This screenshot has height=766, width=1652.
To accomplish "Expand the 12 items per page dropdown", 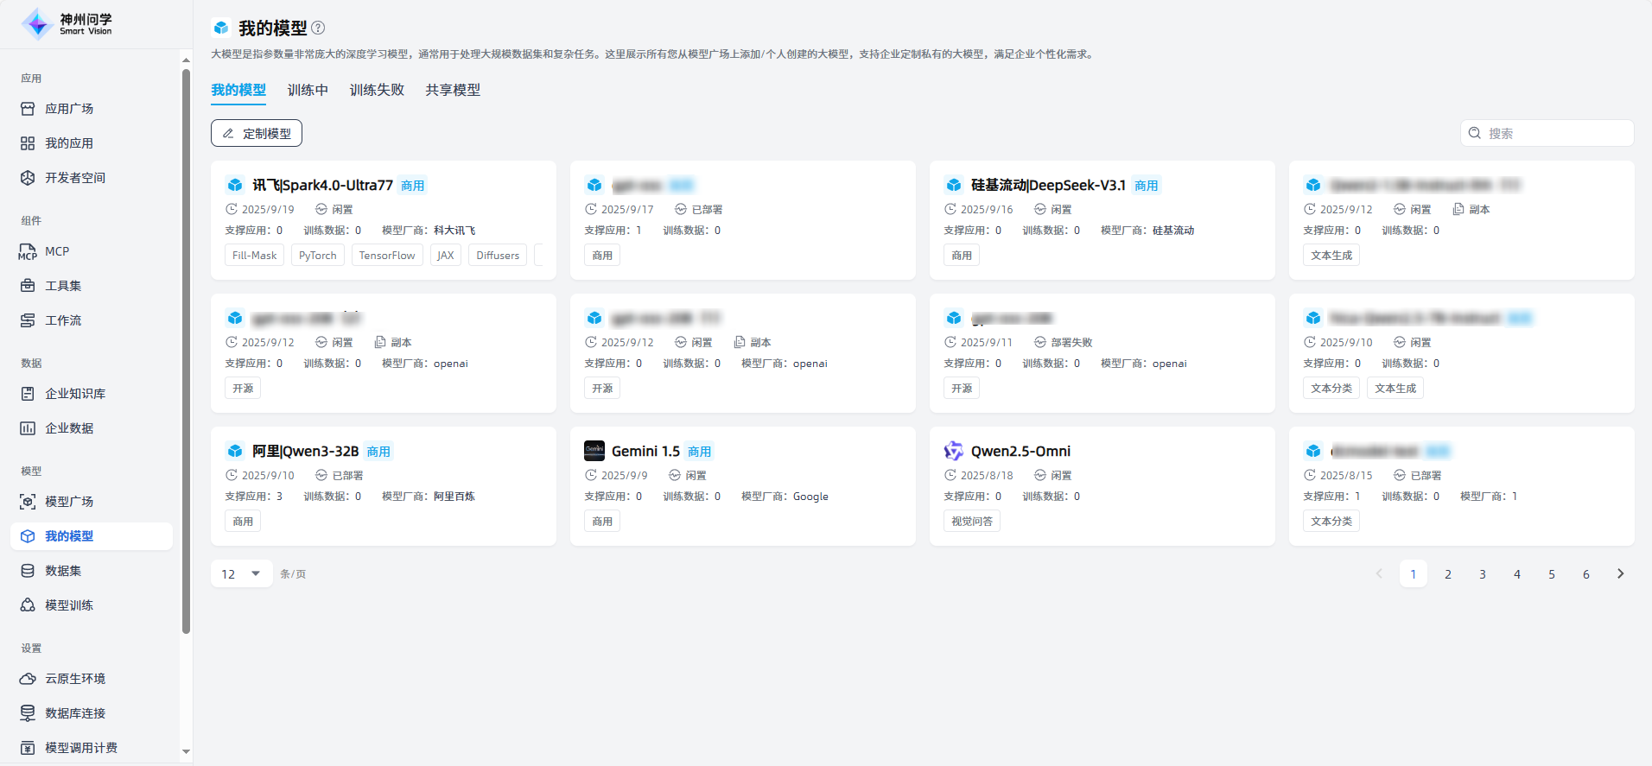I will pos(241,573).
